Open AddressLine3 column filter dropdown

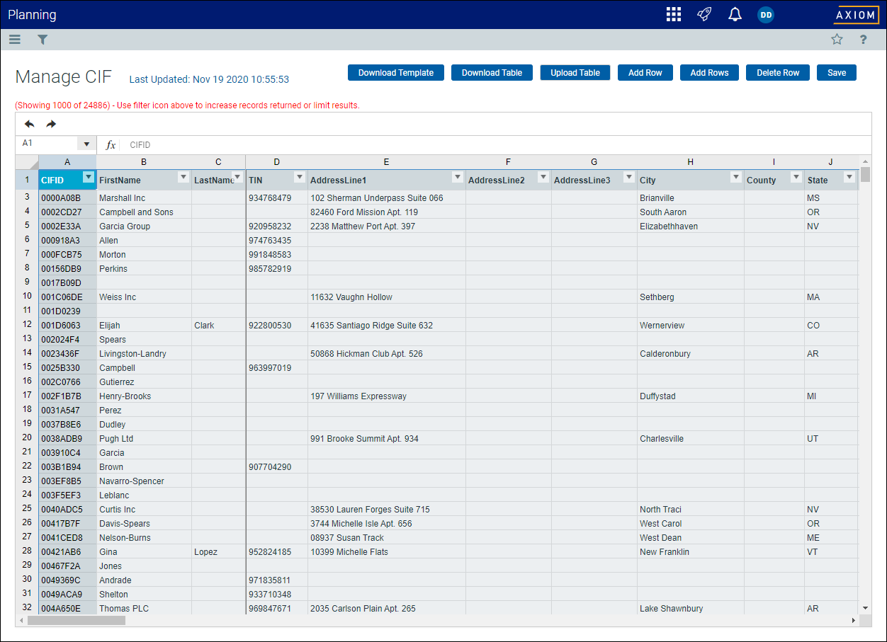tap(628, 177)
